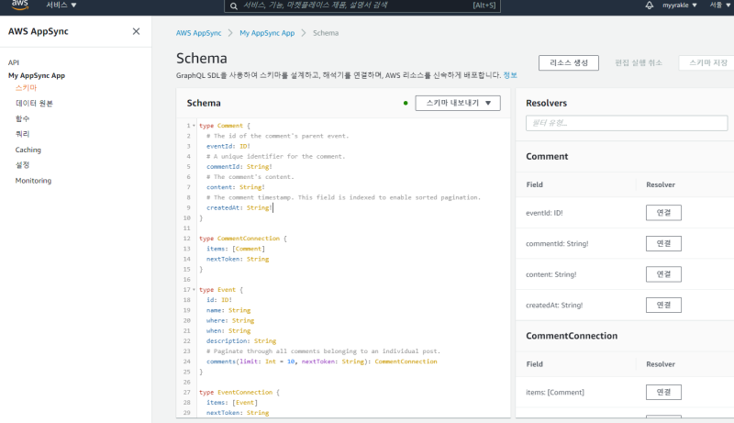Open the 서울 region selector

click(718, 6)
